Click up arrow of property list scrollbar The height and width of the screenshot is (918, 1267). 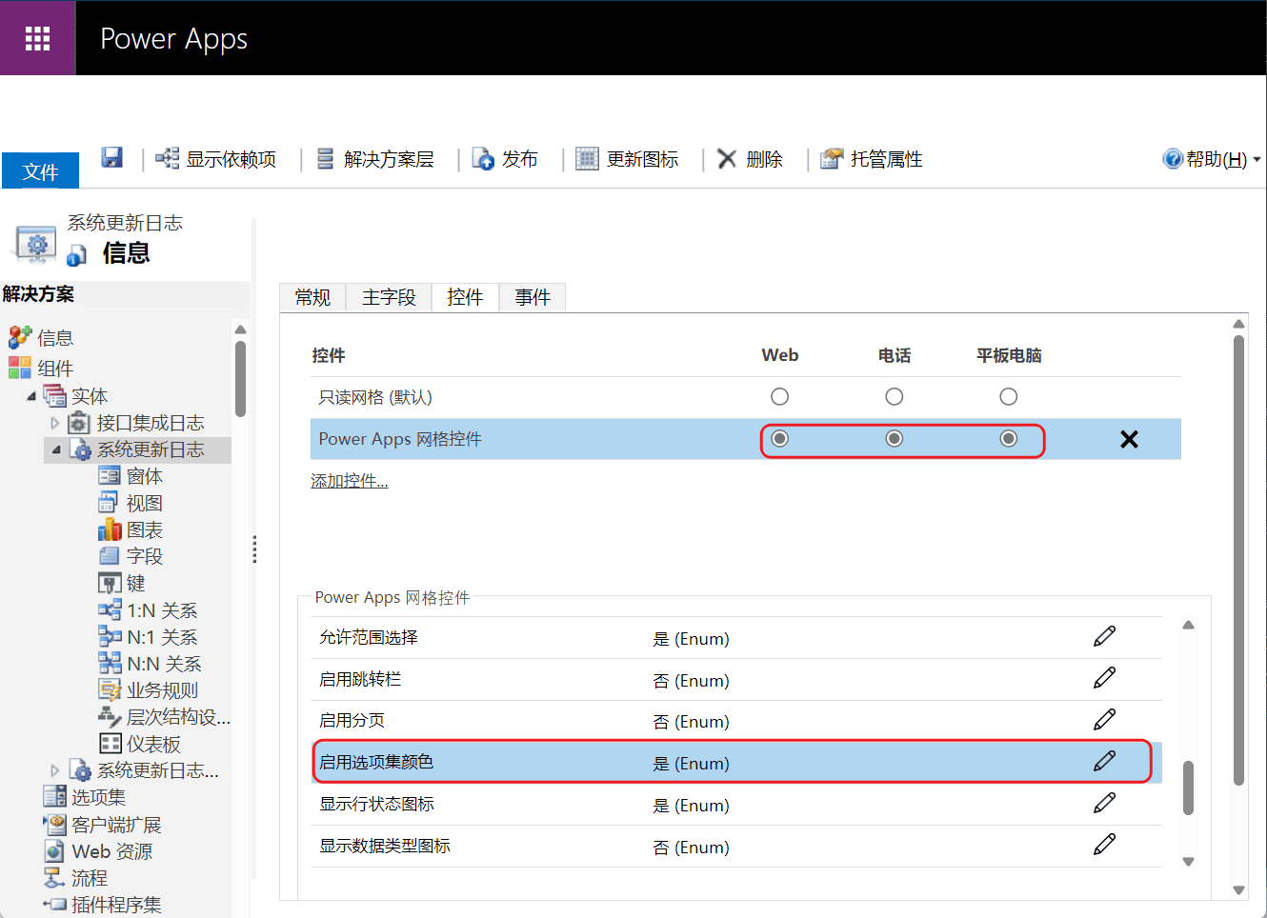(x=1188, y=625)
